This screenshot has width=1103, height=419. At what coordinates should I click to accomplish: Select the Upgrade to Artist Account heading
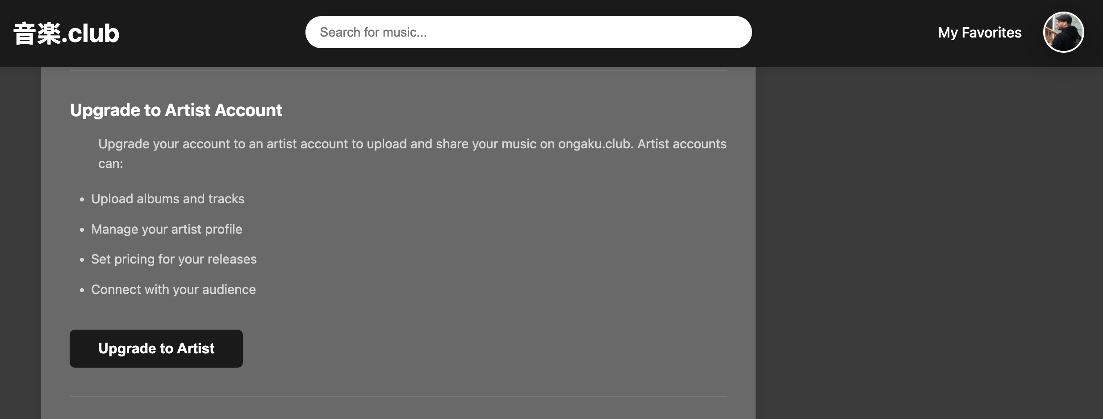176,110
